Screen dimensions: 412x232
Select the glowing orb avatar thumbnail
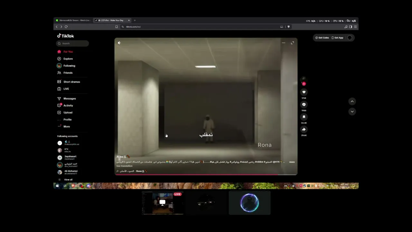(x=249, y=203)
